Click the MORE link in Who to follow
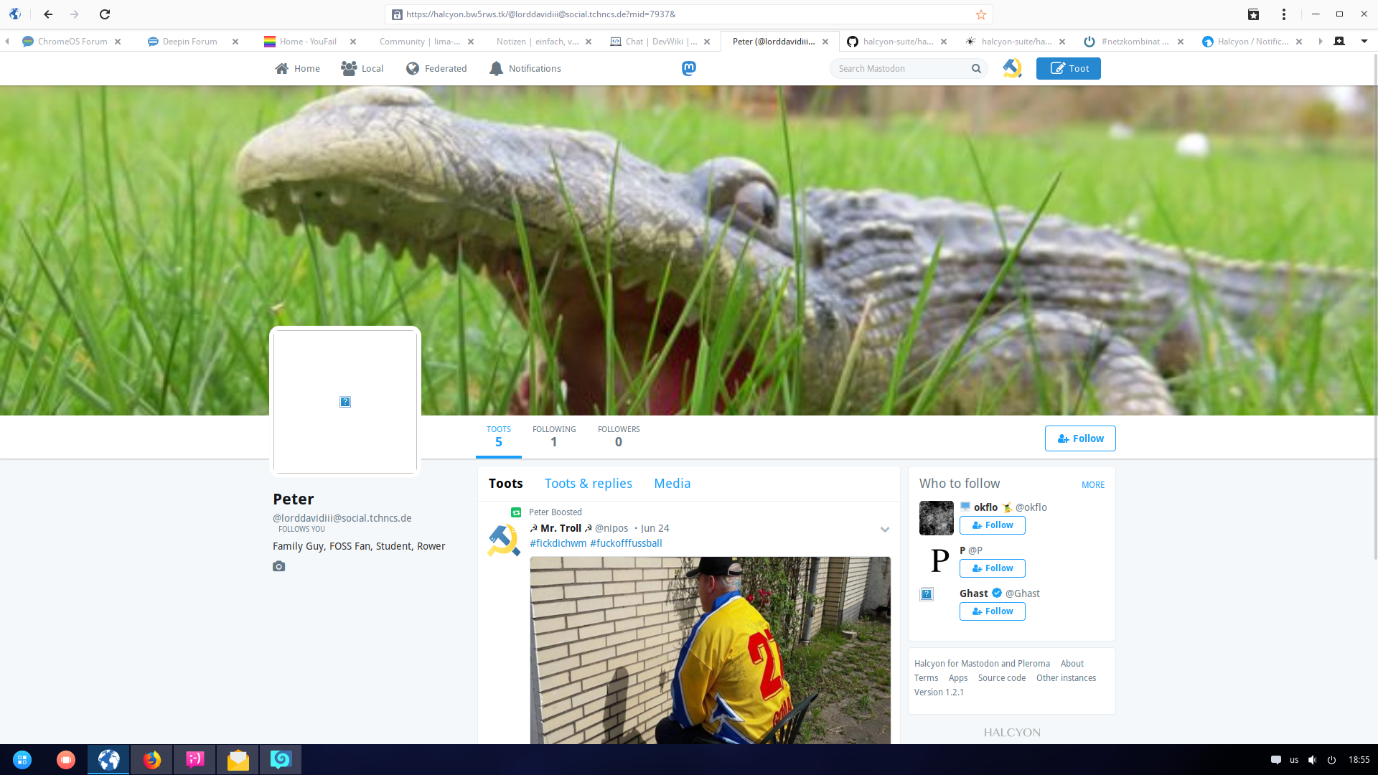 click(x=1092, y=485)
